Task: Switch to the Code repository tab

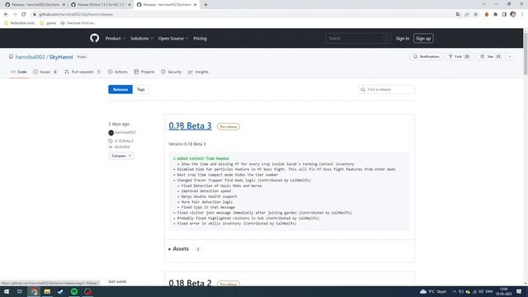Action: point(19,72)
